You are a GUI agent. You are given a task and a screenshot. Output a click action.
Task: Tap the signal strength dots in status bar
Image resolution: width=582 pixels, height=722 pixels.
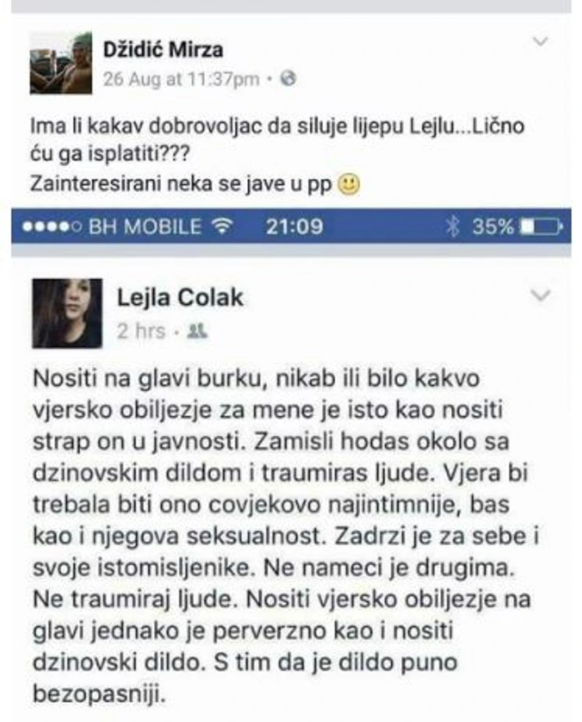52,227
